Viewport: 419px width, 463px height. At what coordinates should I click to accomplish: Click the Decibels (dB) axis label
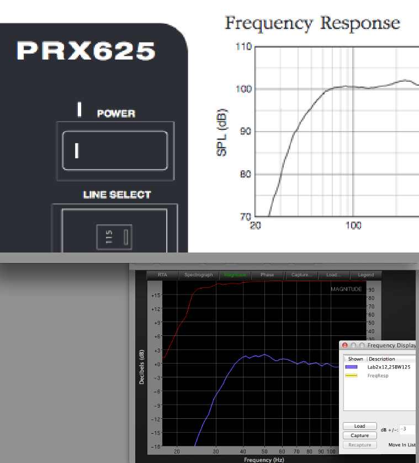pos(142,367)
